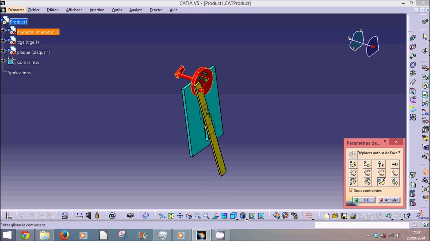The image size is (430, 241).
Task: Click the New document icon
Action: pos(327,216)
